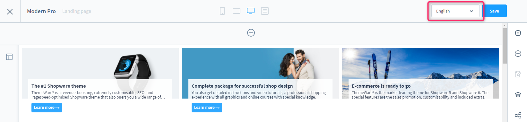Open the settings gear in sidebar
Viewport: 527px width, 122px height.
[518, 33]
